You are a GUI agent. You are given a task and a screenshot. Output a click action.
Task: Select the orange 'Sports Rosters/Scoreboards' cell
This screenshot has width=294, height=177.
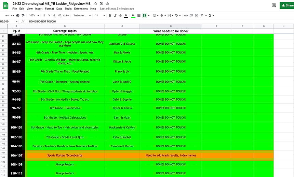65,155
